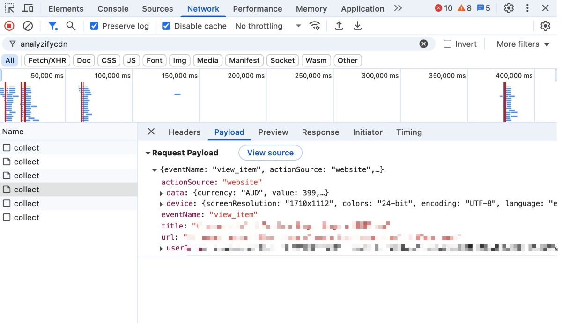Open the Initiator tab
The height and width of the screenshot is (323, 562).
point(368,132)
